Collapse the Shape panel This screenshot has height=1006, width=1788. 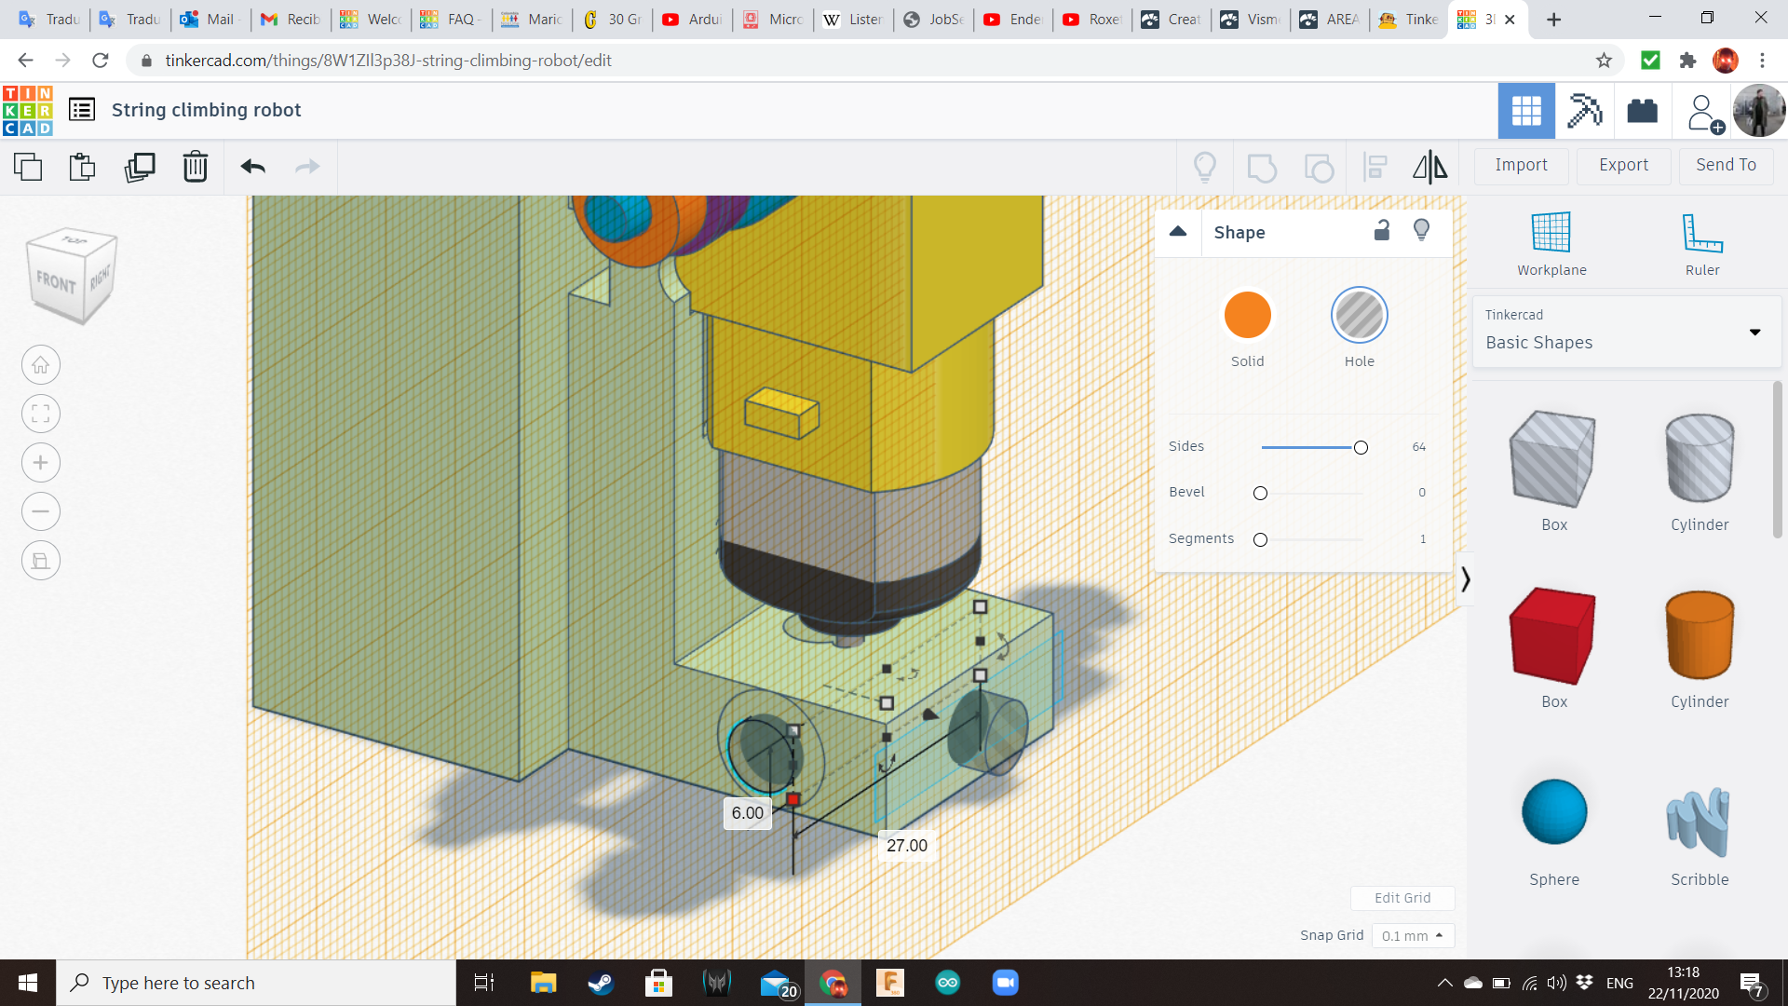point(1178,232)
